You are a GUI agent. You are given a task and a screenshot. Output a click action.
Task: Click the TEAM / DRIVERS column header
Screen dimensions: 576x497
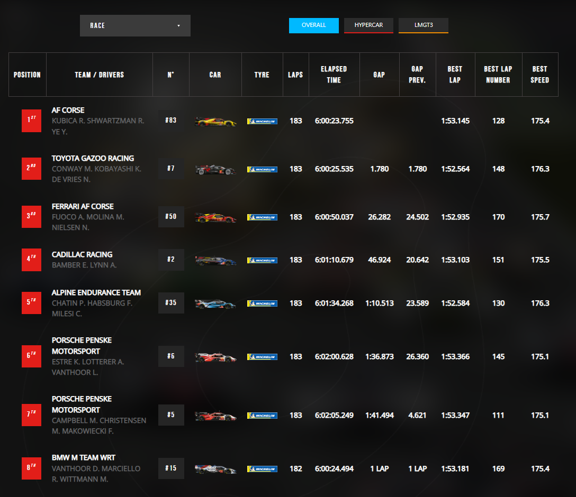click(100, 75)
